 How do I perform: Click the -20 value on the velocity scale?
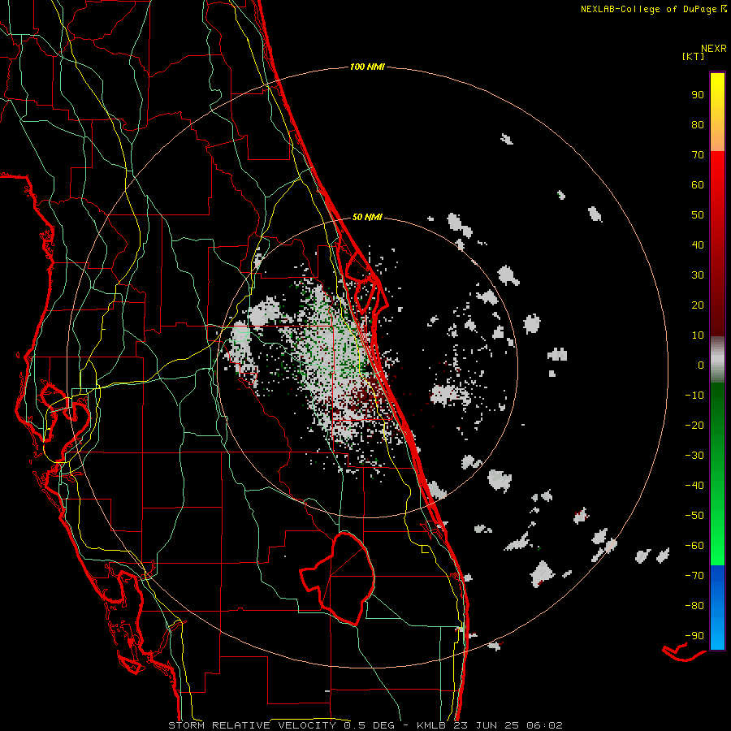(694, 425)
